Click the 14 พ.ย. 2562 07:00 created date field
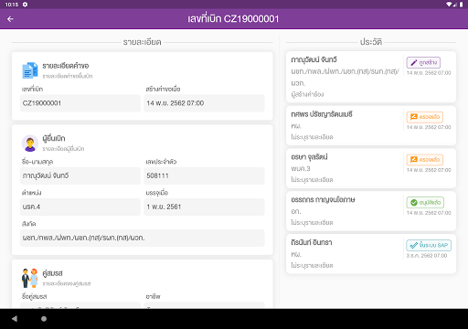This screenshot has height=329, width=468. [x=204, y=103]
